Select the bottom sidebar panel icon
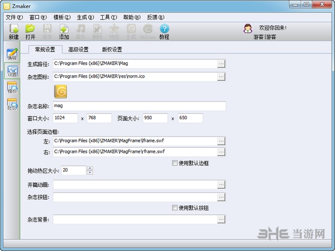335x251 pixels. pyautogui.click(x=12, y=104)
